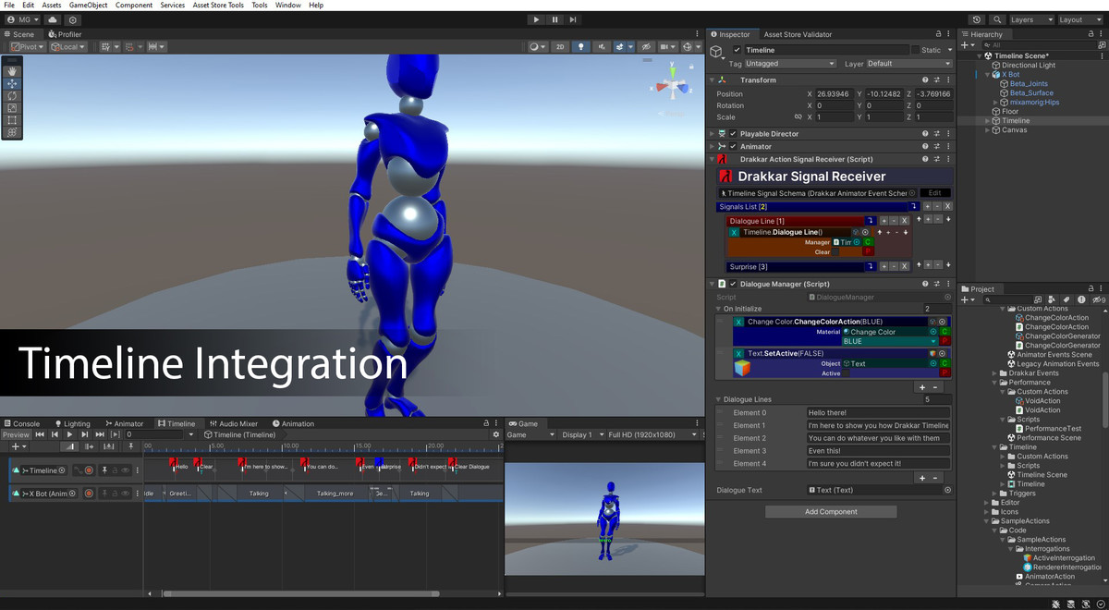Select the Move tool in Scene toolbar
This screenshot has width=1109, height=610.
(12, 83)
